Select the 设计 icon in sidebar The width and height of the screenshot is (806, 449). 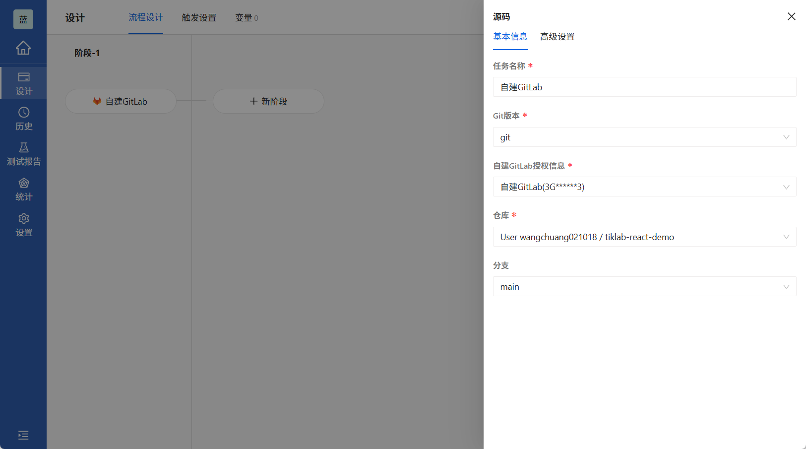click(23, 83)
